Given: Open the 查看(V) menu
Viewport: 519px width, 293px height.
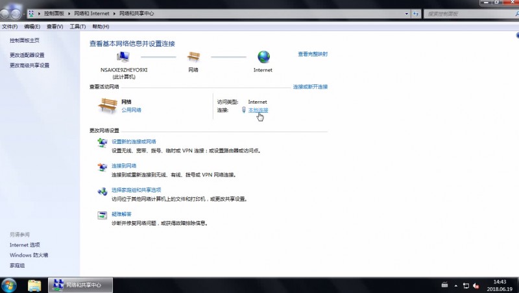Looking at the screenshot, I should pos(54,27).
